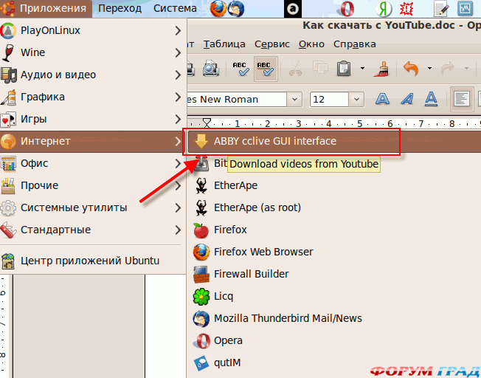Open the font name dropdown arrow
481x378 pixels.
tap(294, 99)
